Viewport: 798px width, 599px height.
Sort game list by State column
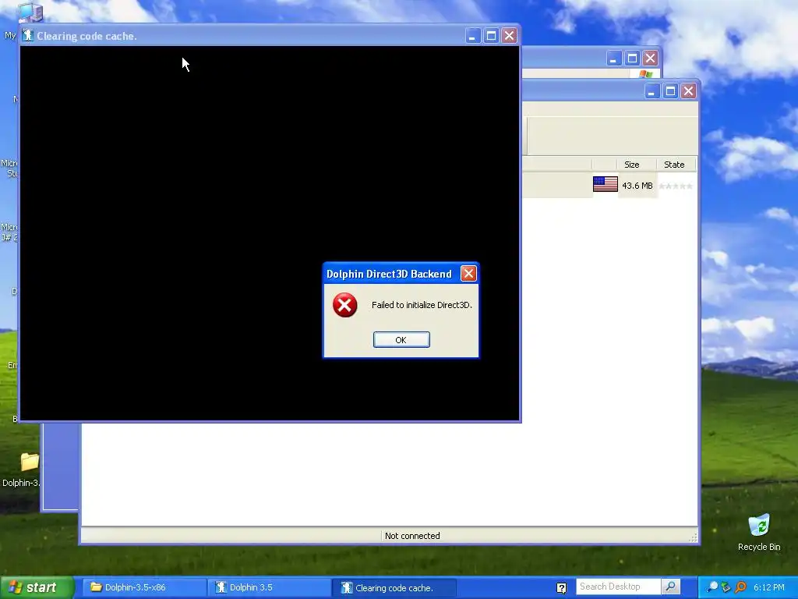point(674,165)
